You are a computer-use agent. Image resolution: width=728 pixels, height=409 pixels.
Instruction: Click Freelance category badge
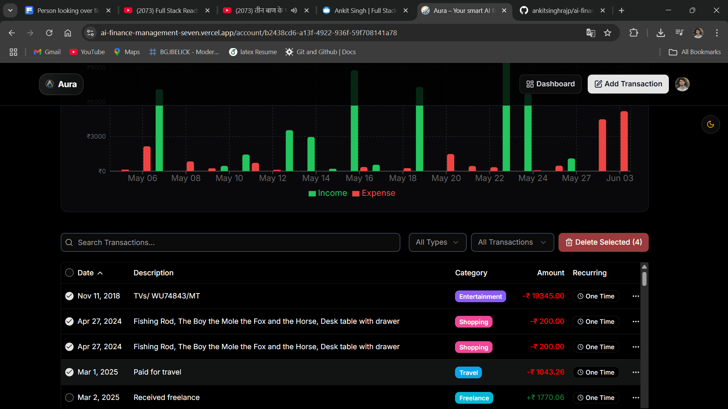tap(474, 398)
